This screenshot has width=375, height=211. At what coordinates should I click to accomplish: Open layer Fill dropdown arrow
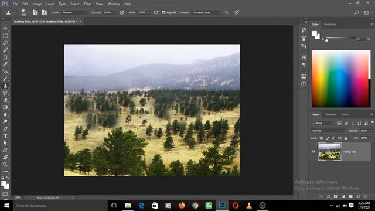click(x=371, y=138)
